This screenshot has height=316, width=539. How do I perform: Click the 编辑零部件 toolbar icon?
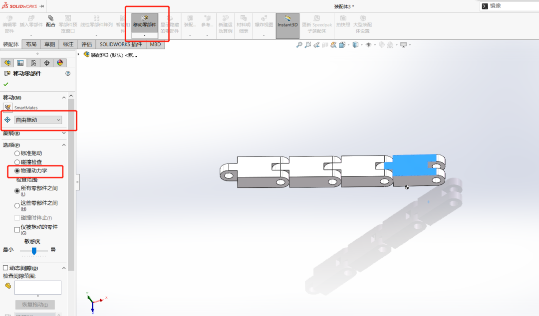tap(9, 18)
